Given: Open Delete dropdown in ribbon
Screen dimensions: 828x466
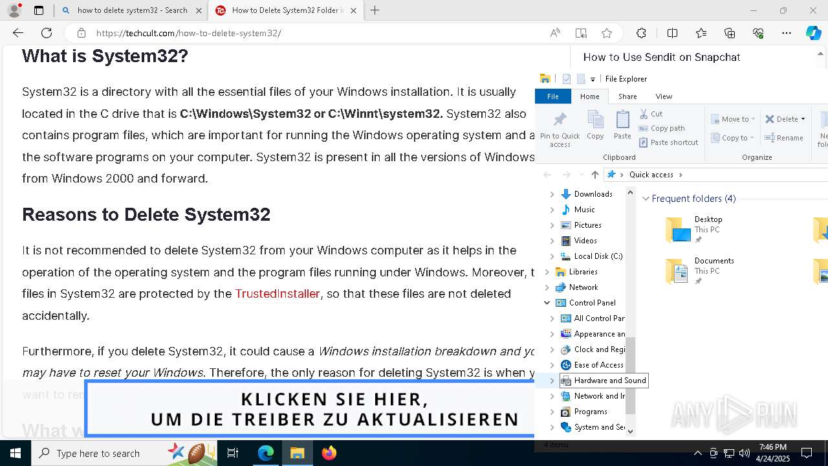Looking at the screenshot, I should click(803, 119).
